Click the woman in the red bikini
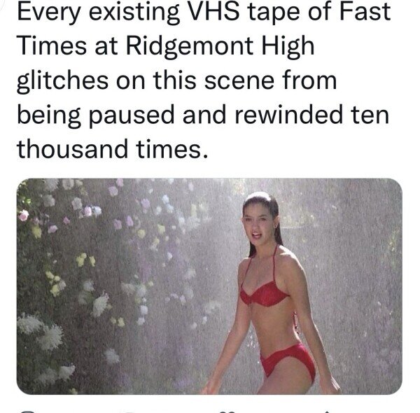The width and height of the screenshot is (420, 413). click(x=270, y=293)
